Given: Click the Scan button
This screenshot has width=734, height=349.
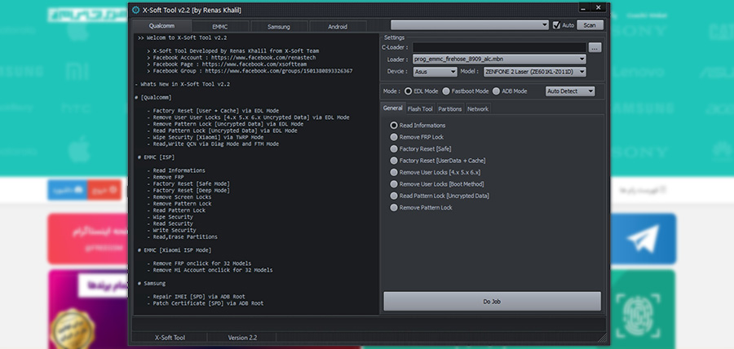Looking at the screenshot, I should tap(590, 25).
